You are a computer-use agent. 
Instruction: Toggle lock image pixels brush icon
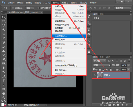tap(103, 70)
